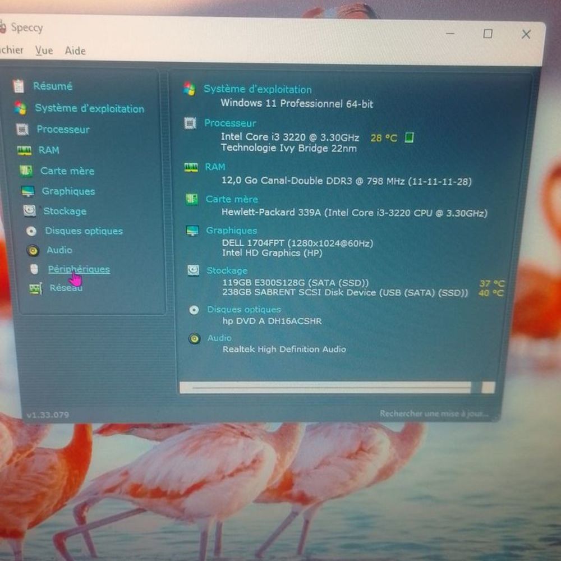Click the Audio speaker icon in sidebar

tap(33, 250)
